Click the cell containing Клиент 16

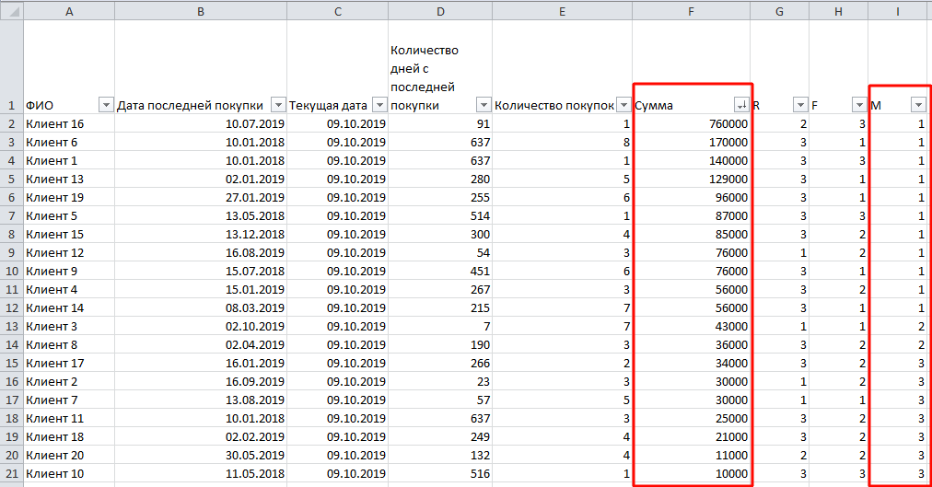[69, 123]
